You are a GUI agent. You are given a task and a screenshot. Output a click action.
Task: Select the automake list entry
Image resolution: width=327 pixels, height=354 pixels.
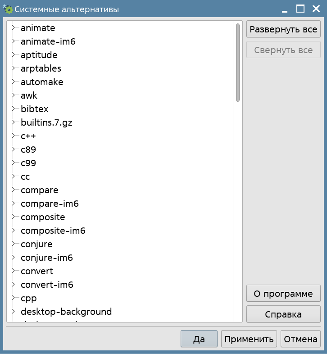point(42,82)
